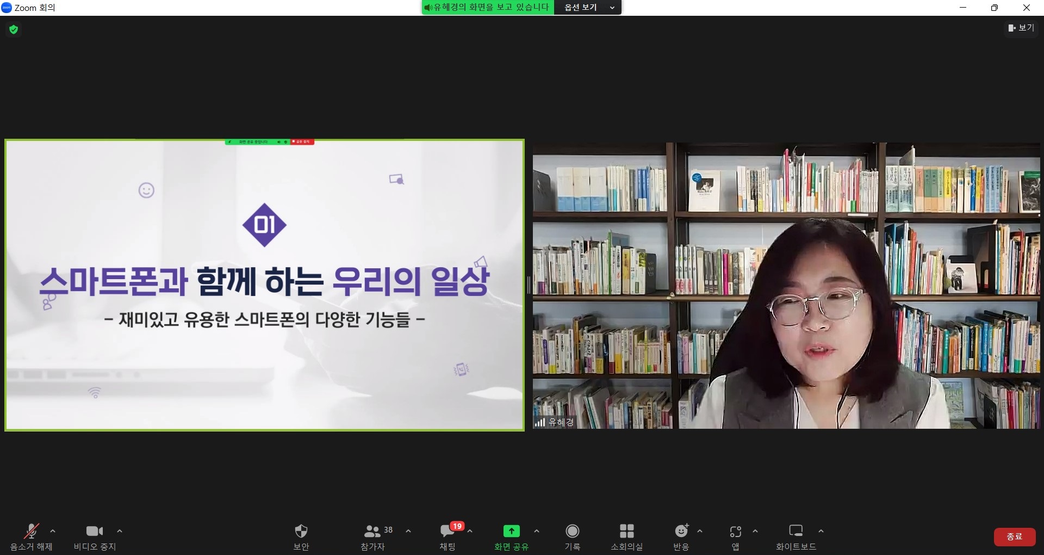Open the 화이트보드 whiteboard

coord(796,536)
